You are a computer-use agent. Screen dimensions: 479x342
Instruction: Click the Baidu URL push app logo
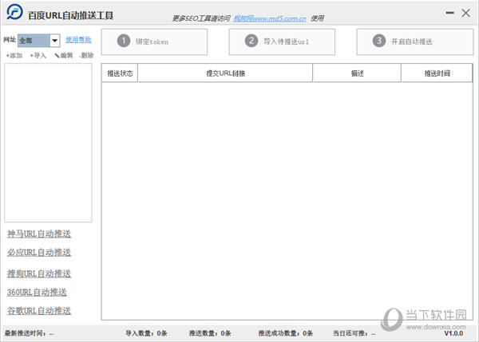pyautogui.click(x=12, y=14)
